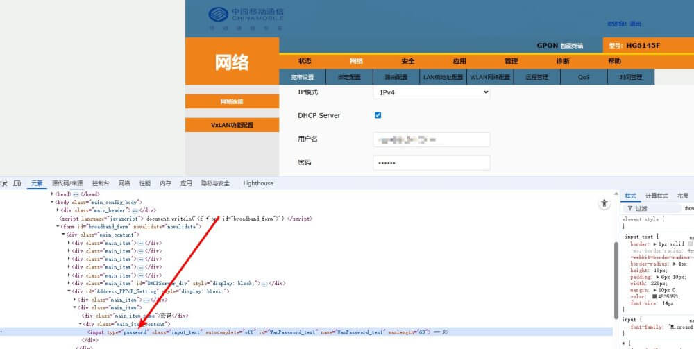
Task: Click the WanPassword_text id attribute in highlighted row
Action: pyautogui.click(x=289, y=332)
